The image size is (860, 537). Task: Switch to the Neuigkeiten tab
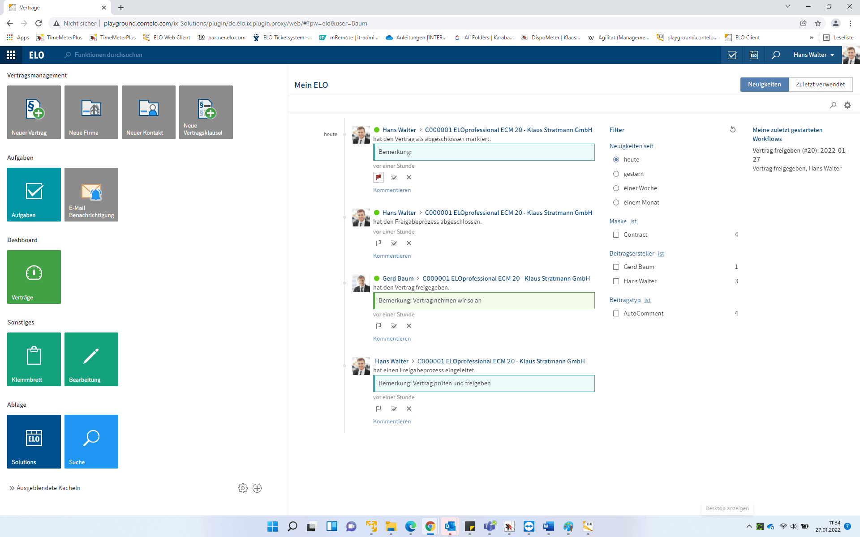(x=764, y=85)
